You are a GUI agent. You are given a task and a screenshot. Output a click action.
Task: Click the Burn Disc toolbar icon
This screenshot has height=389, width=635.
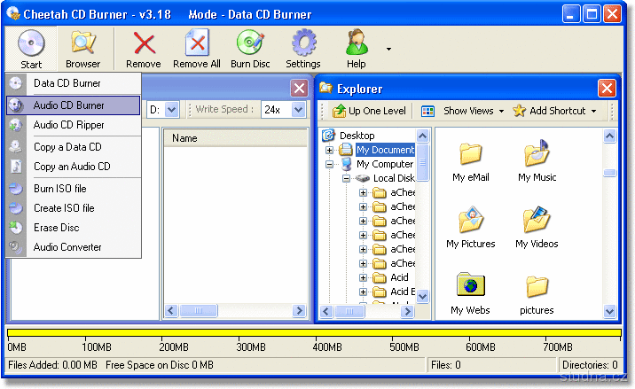coord(250,49)
